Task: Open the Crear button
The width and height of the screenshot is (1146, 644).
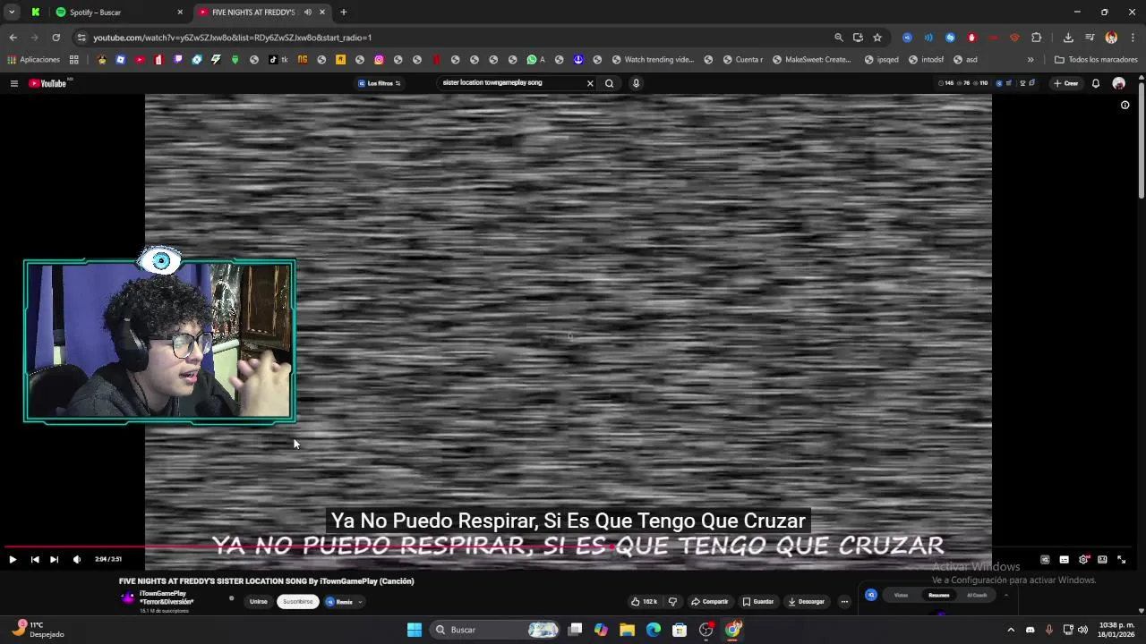Action: click(x=1065, y=83)
